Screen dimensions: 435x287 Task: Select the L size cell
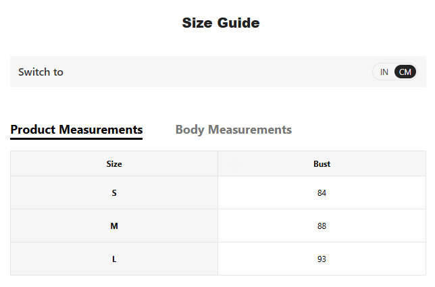pyautogui.click(x=114, y=259)
